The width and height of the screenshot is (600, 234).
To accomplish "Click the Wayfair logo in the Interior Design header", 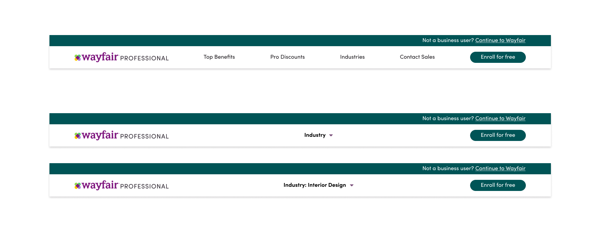I will (122, 185).
